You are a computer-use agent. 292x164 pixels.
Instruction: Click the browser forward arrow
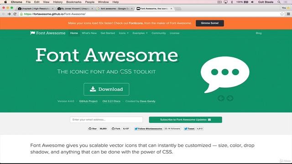(x=9, y=14)
